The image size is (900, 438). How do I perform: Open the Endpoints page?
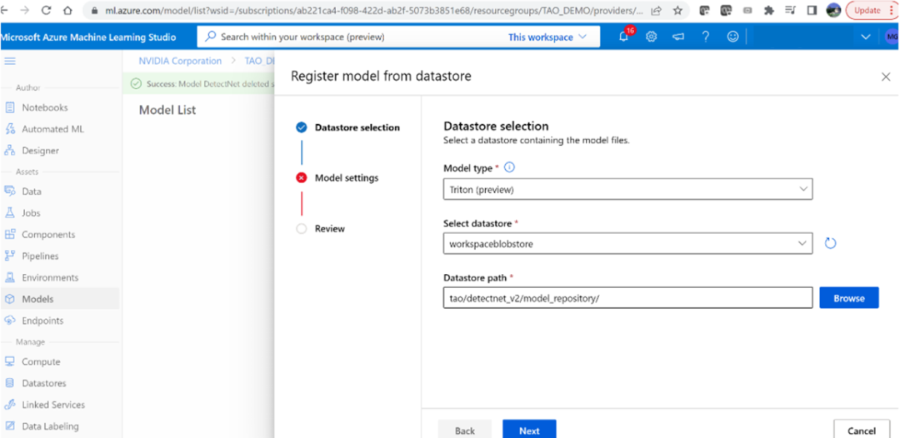[x=42, y=321]
